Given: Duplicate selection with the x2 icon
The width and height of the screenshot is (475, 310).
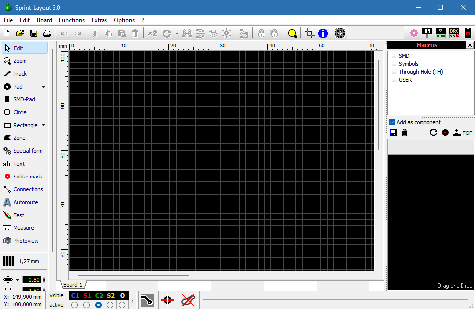Looking at the screenshot, I should click(152, 33).
